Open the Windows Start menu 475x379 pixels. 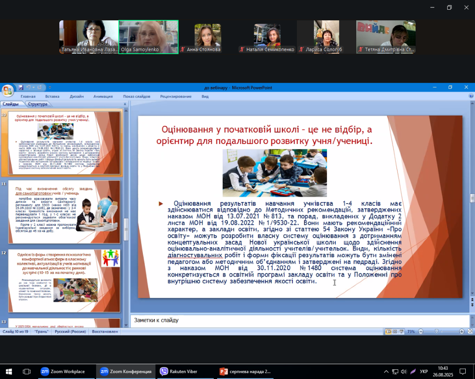tap(9, 372)
